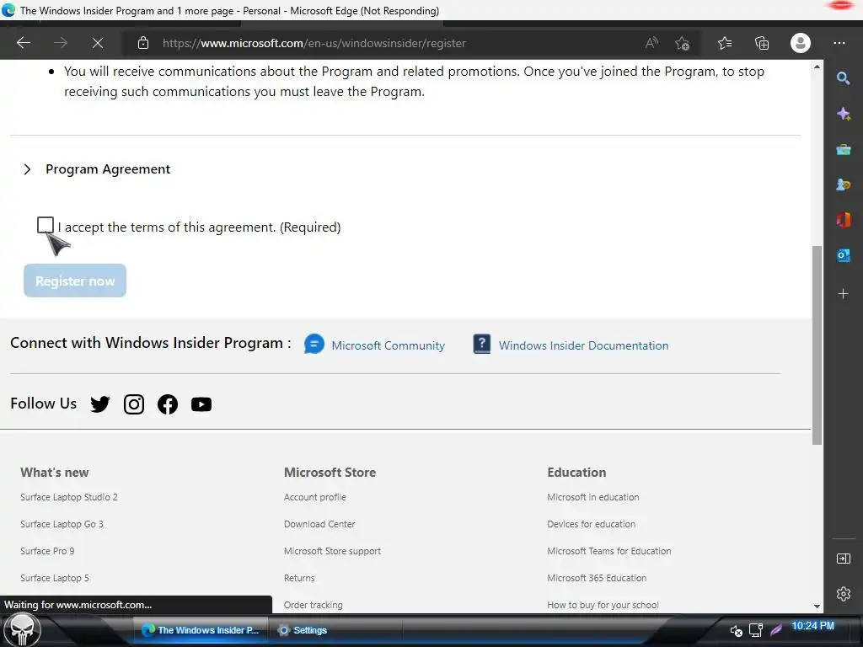The width and height of the screenshot is (863, 647).
Task: Check the accept terms of this agreement box
Action: click(x=46, y=225)
